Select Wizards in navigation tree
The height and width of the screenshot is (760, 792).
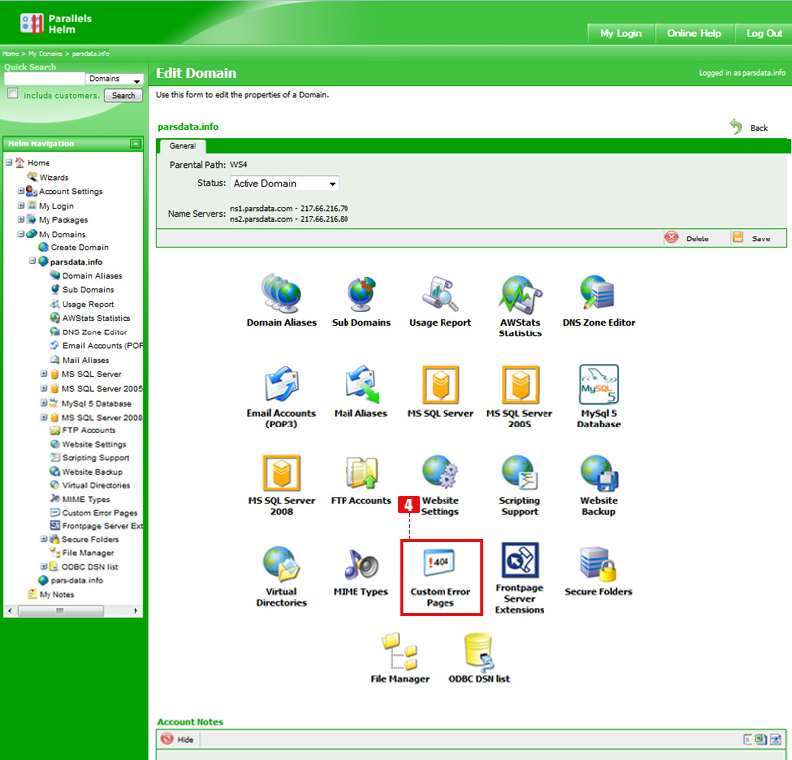pos(53,177)
